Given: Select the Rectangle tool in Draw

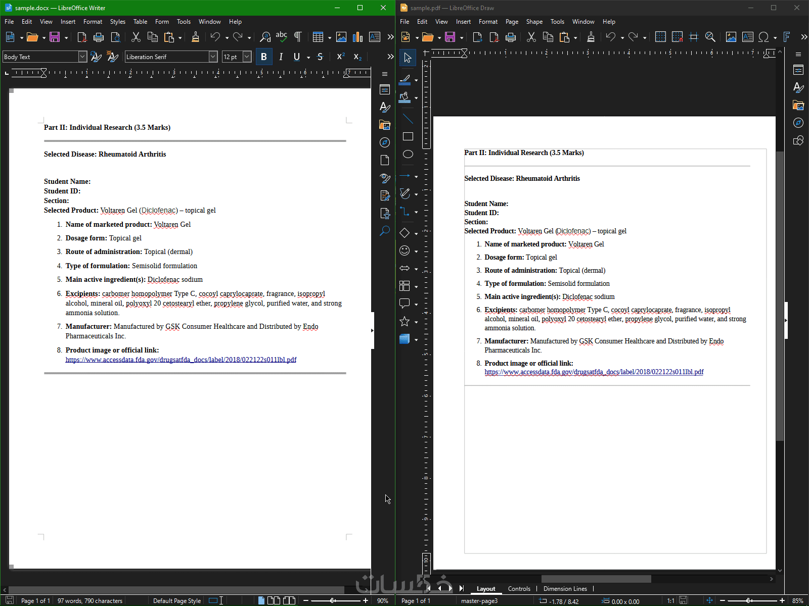Looking at the screenshot, I should pyautogui.click(x=408, y=136).
